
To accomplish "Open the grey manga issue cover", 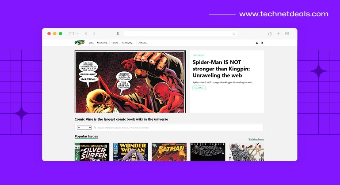I will (x=246, y=152).
